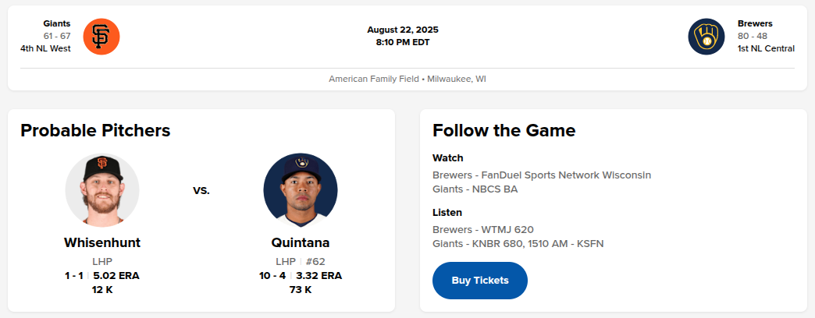Click the Probable Pitchers heading
This screenshot has height=318, width=815.
(x=95, y=130)
